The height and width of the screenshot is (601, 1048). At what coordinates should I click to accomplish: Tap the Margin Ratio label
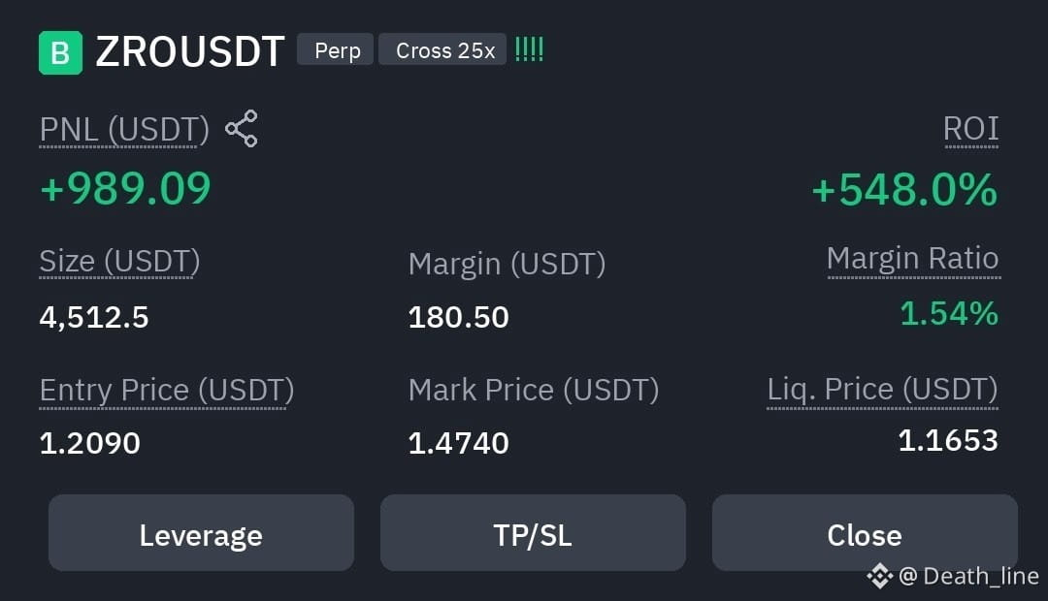pos(913,259)
